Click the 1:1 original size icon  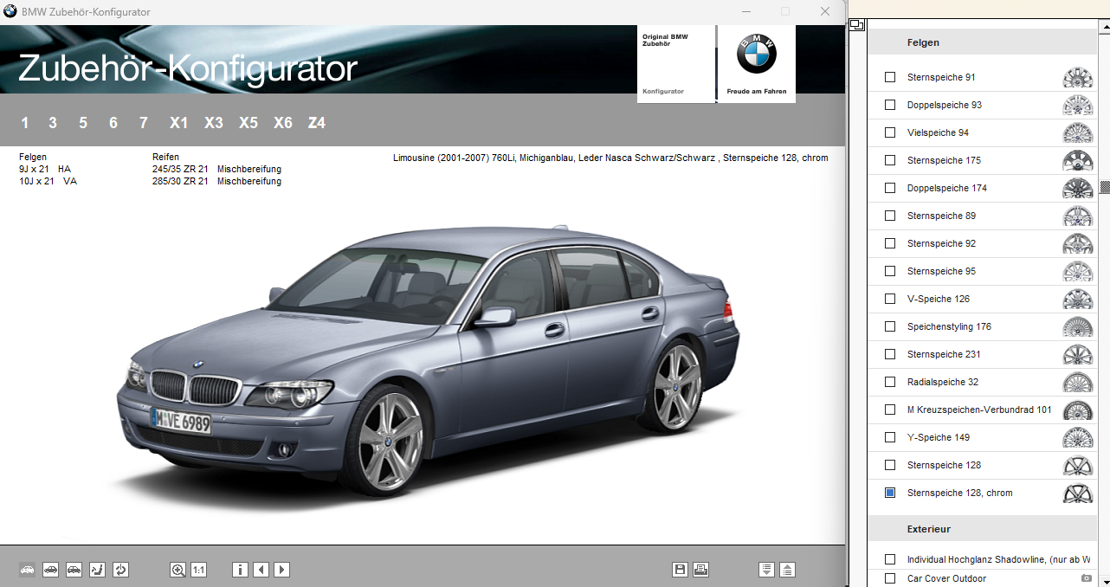tap(198, 570)
